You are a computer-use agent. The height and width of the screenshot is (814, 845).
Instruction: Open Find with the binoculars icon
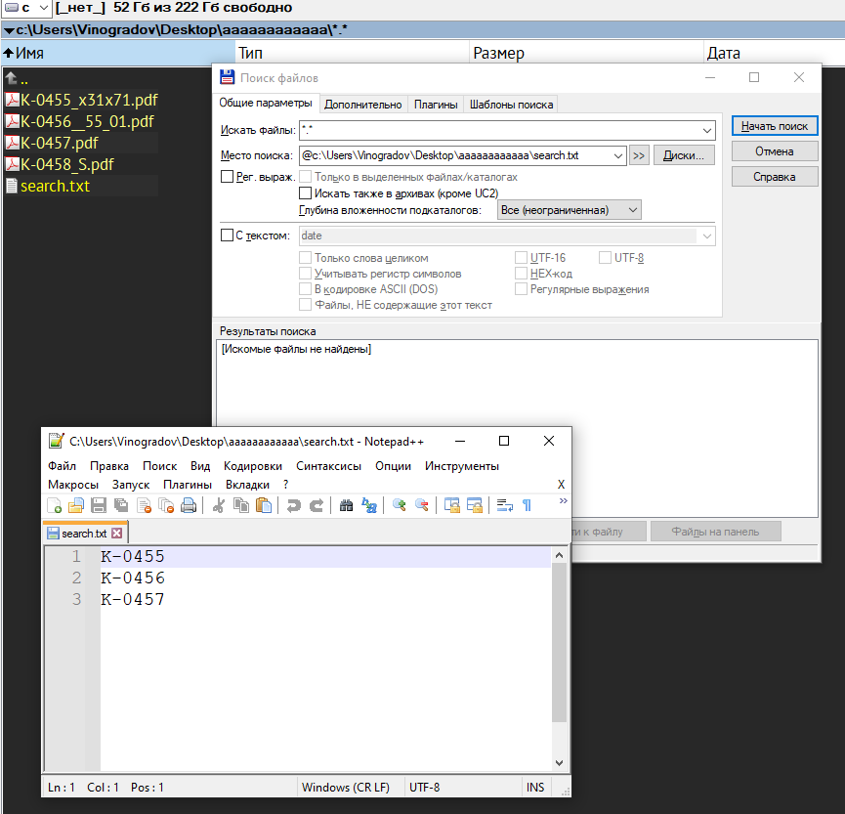346,505
